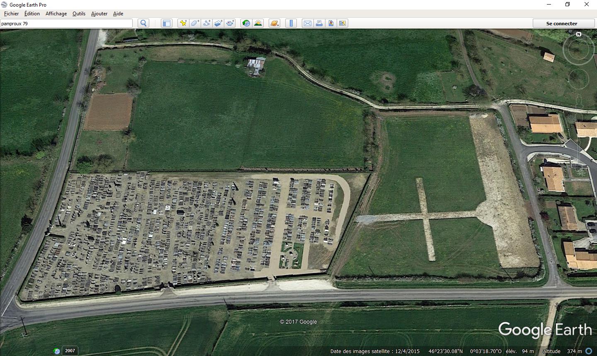The width and height of the screenshot is (597, 356).
Task: Add an image overlay
Action: coord(218,23)
